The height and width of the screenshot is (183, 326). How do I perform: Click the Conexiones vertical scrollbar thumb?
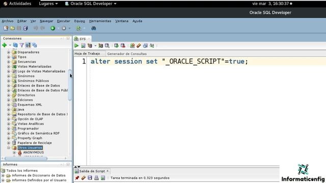click(70, 85)
